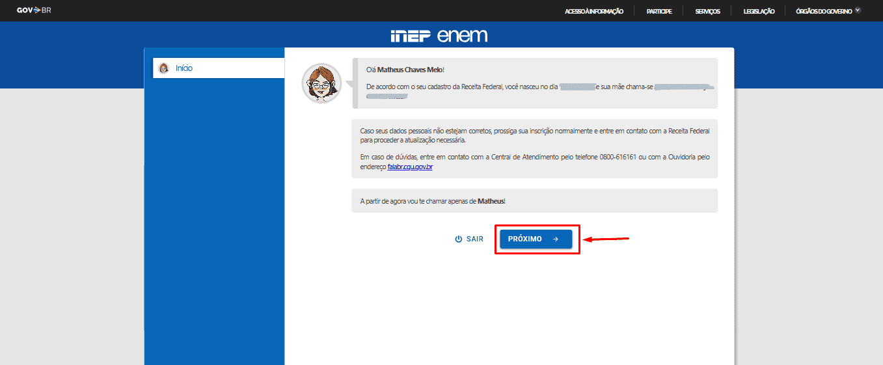Image resolution: width=883 pixels, height=365 pixels.
Task: Open the falabr.cgu.gov.br link
Action: coord(410,167)
